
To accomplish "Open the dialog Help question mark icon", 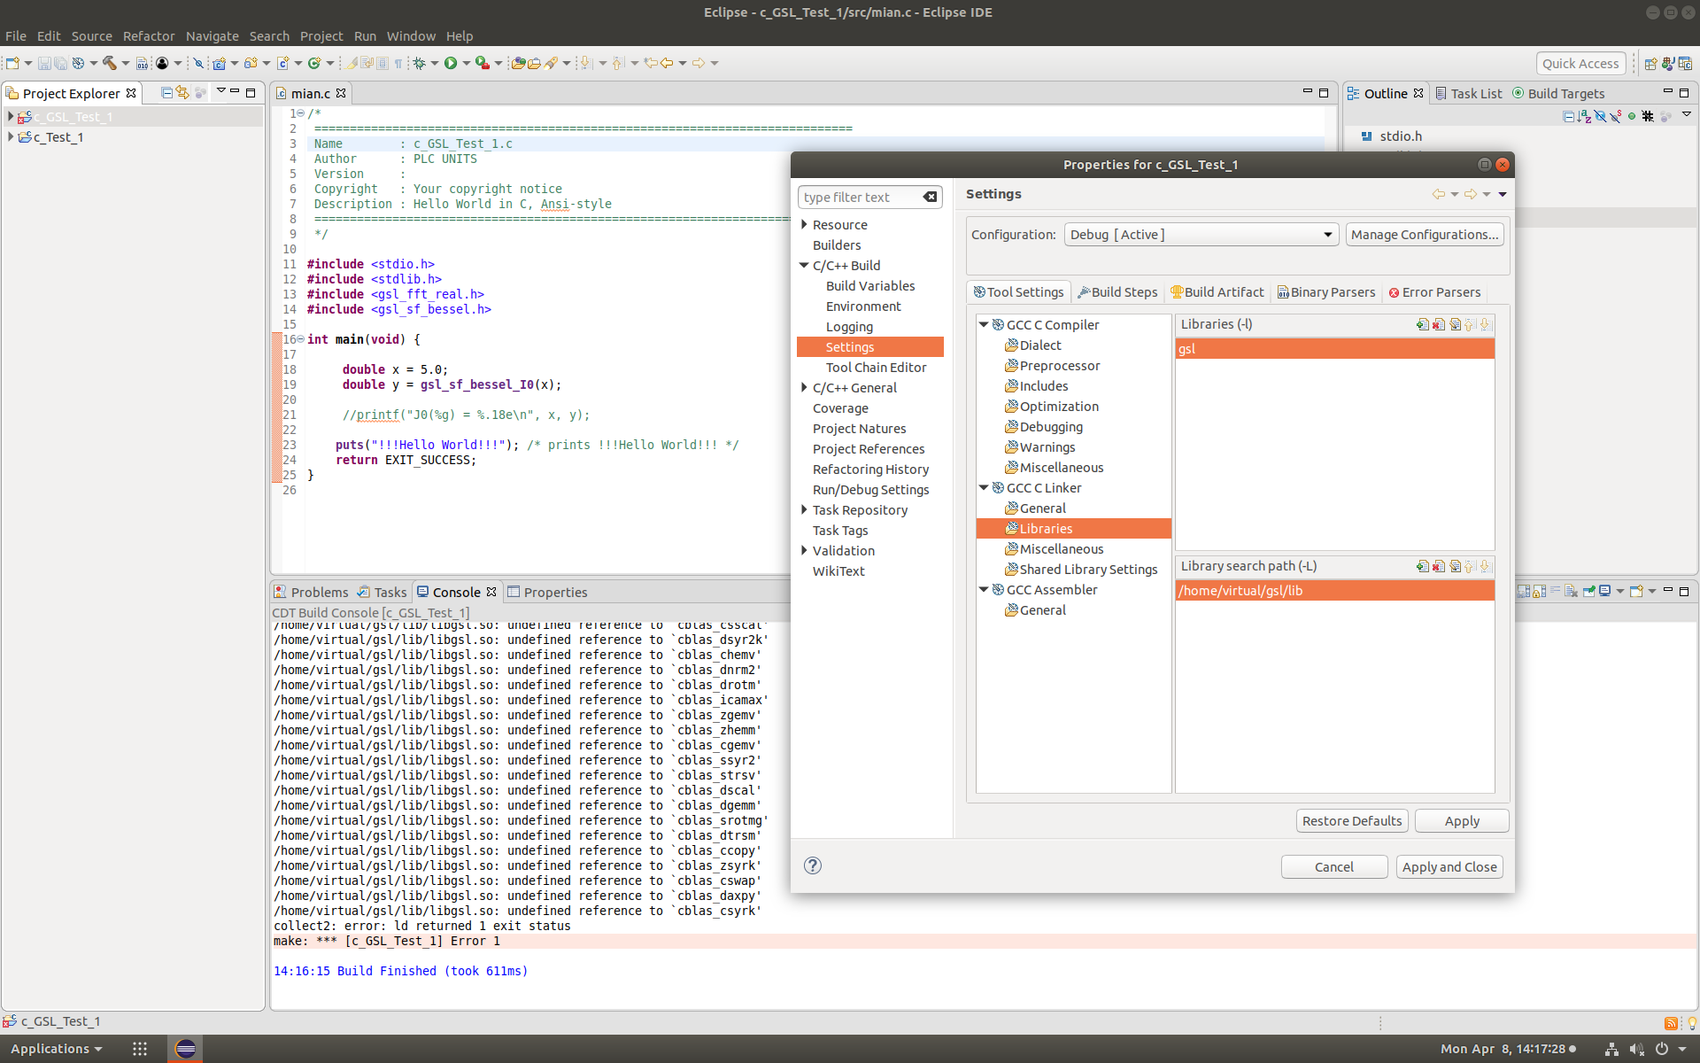I will (812, 865).
